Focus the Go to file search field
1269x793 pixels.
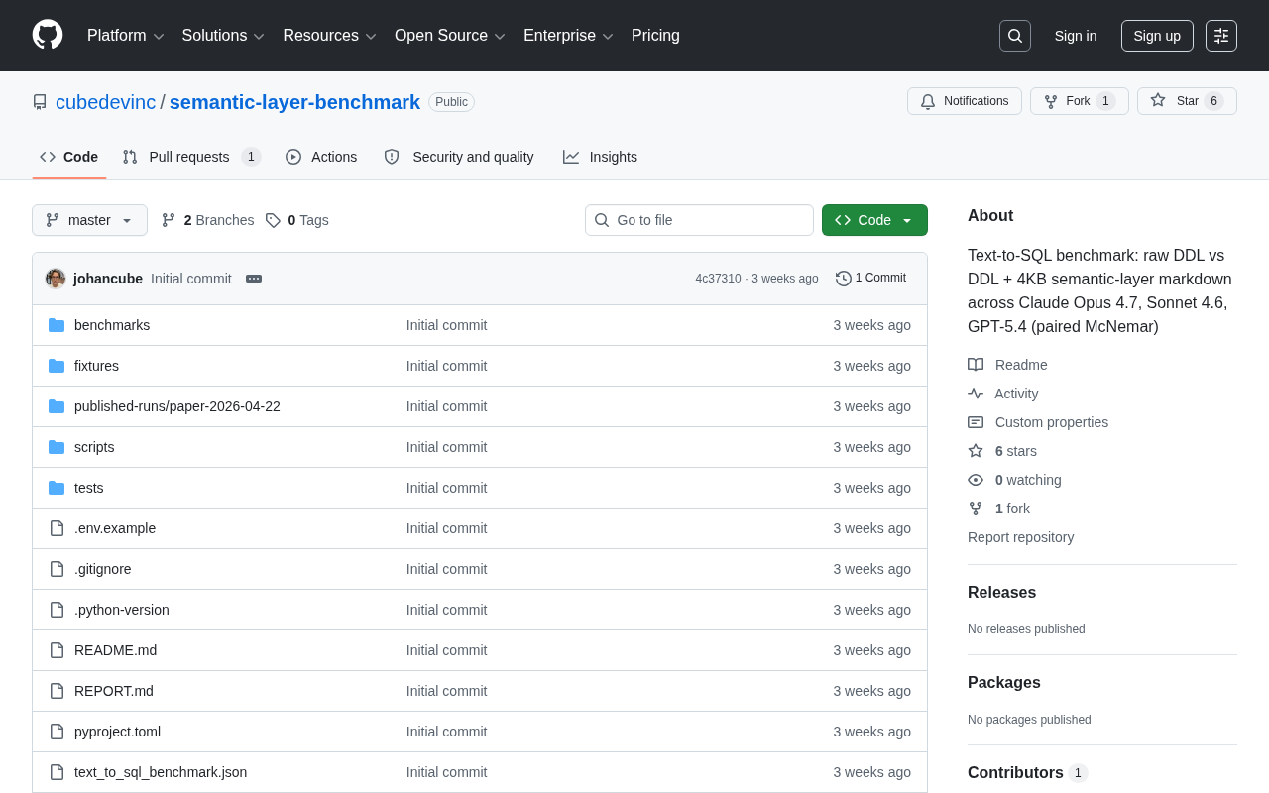coord(699,220)
